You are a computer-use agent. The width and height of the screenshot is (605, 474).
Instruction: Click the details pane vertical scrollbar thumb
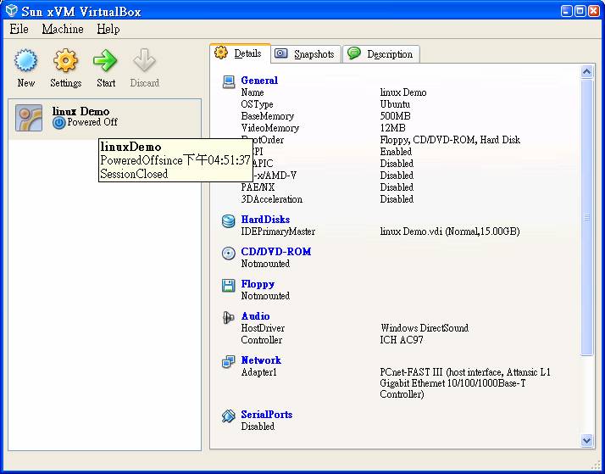click(586, 217)
